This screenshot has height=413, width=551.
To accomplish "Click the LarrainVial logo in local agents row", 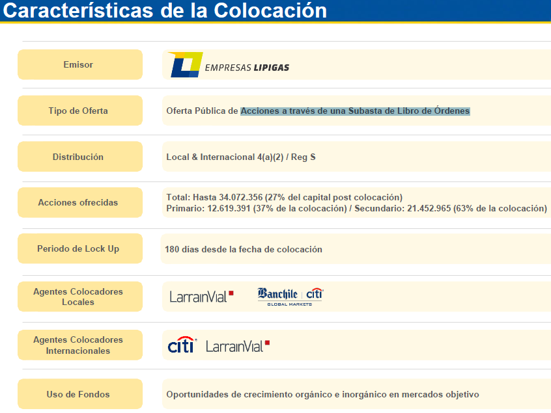I will (201, 297).
